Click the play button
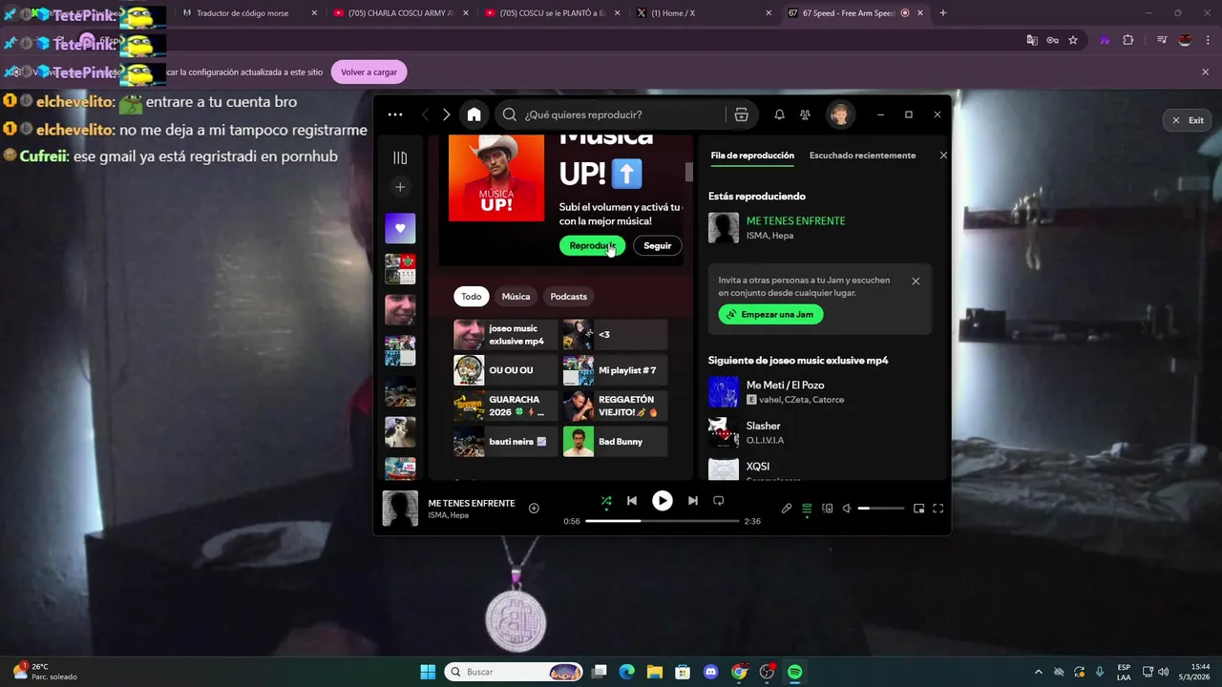This screenshot has height=687, width=1222. pos(662,501)
